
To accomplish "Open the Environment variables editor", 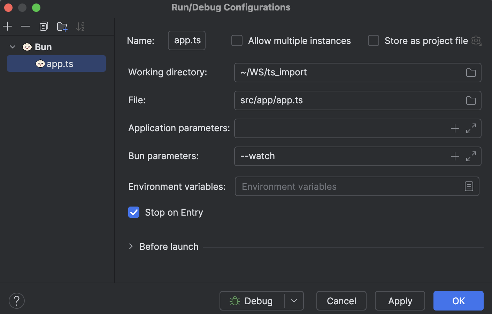I will tap(469, 186).
